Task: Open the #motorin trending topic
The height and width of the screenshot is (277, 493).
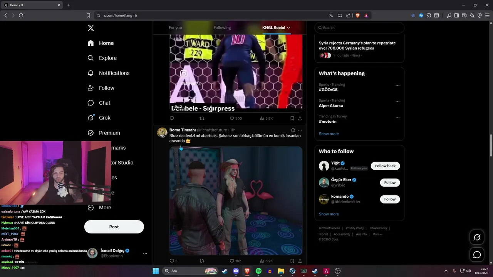Action: click(328, 122)
